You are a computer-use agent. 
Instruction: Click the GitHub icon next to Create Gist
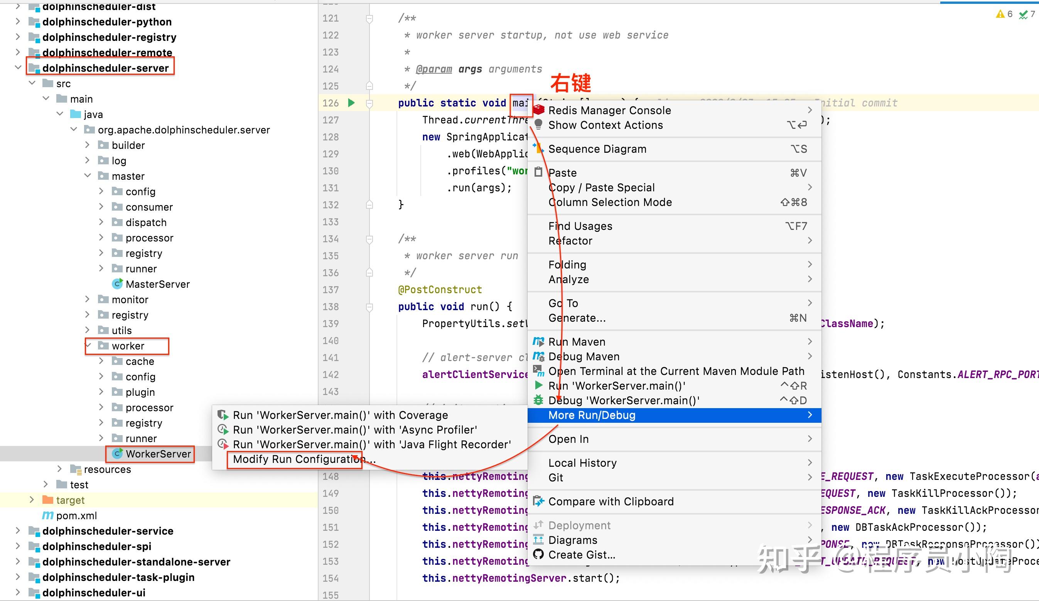538,554
